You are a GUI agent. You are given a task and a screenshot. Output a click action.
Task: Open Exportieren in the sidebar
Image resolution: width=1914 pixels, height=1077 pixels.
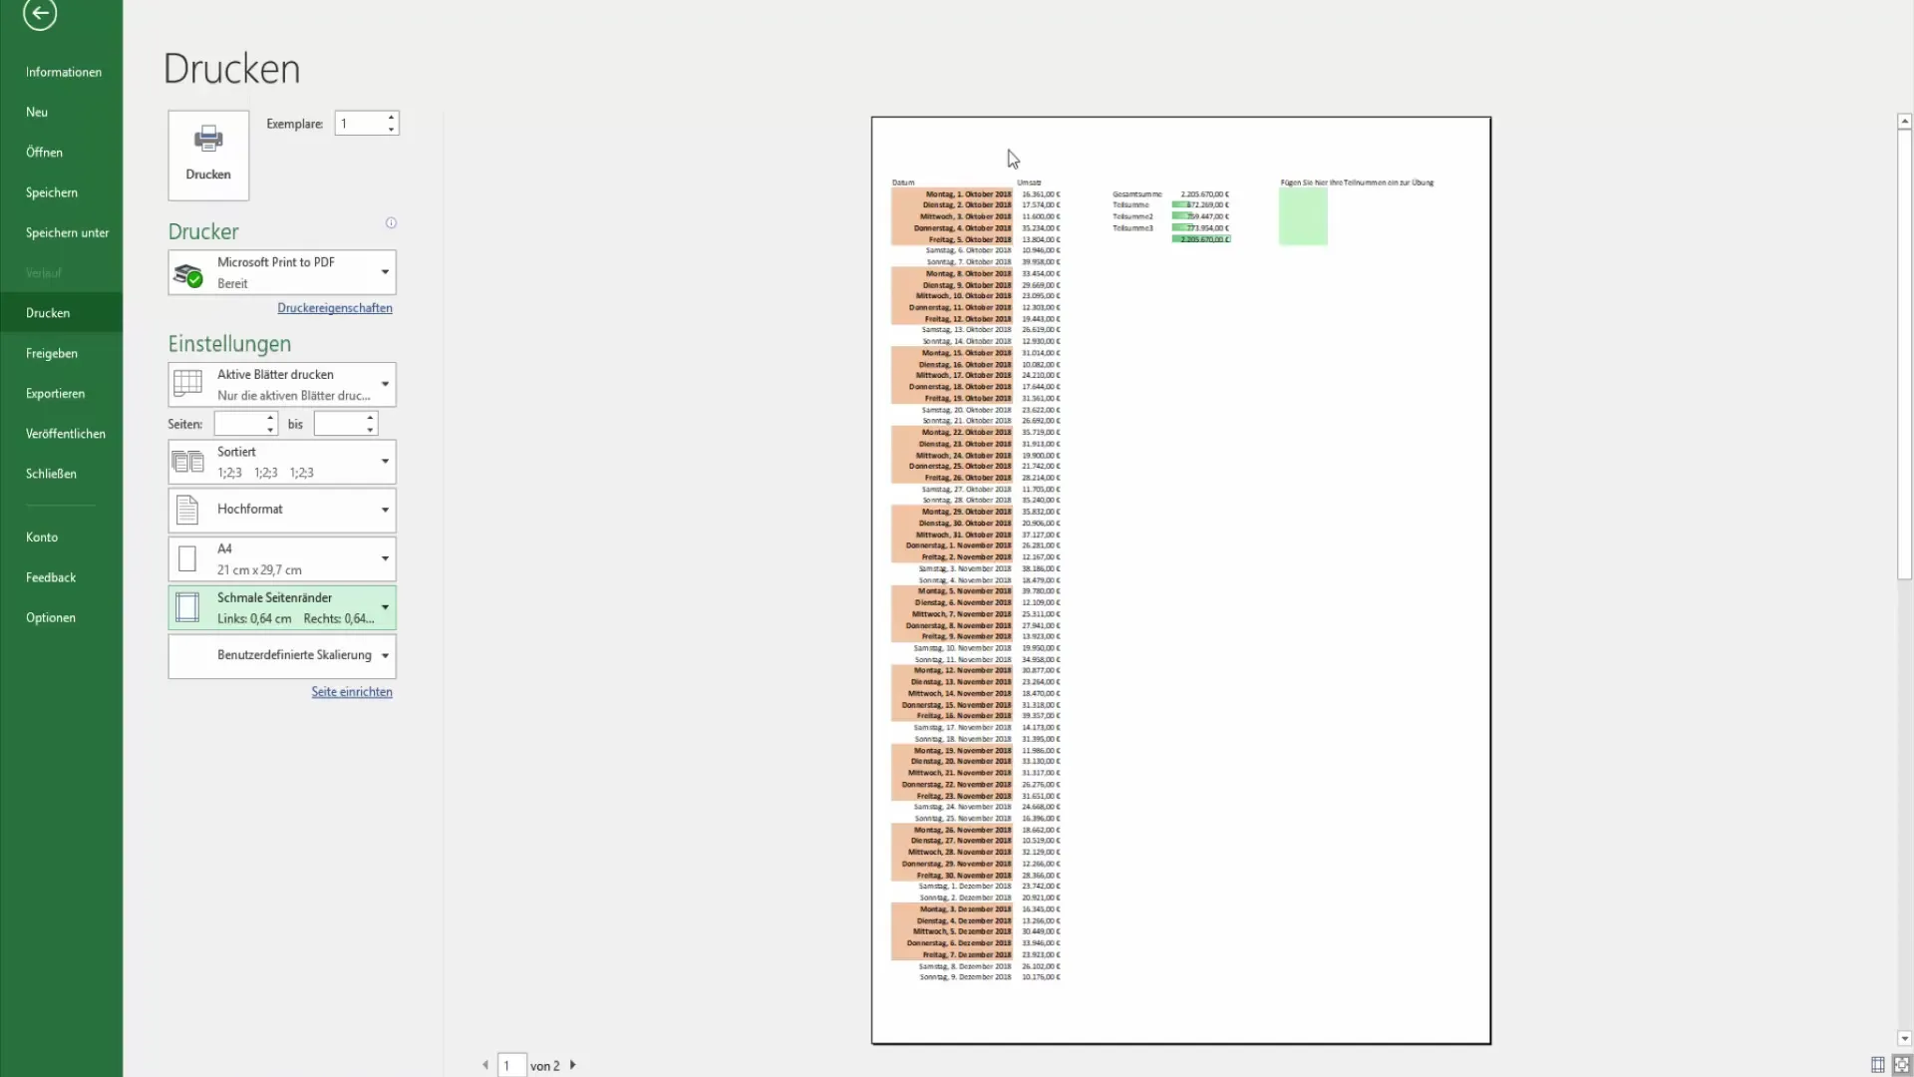click(62, 393)
